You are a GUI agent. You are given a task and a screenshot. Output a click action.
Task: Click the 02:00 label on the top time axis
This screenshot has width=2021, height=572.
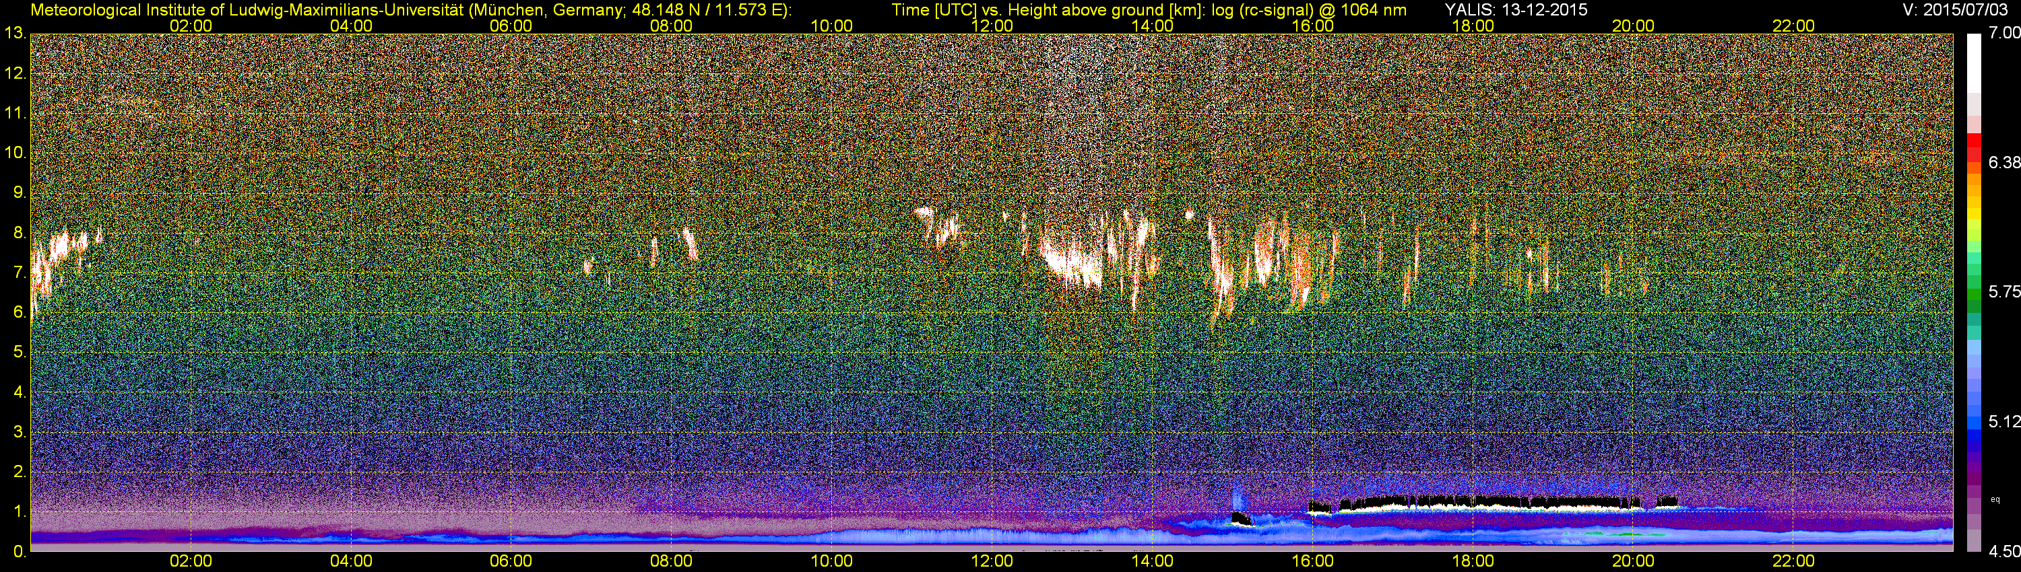[x=191, y=26]
